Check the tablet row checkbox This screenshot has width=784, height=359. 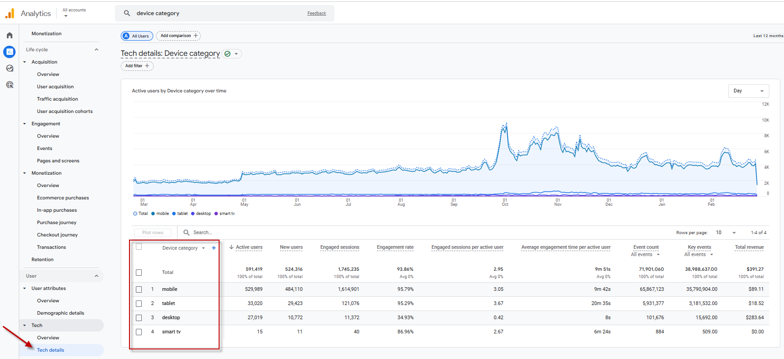[x=139, y=304]
